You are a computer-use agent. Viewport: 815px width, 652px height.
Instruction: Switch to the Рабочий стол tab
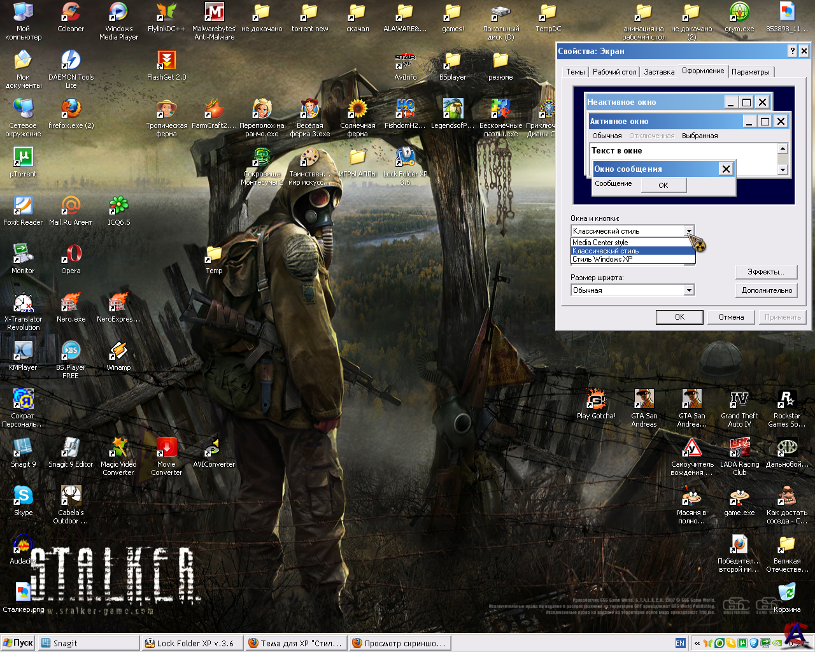[614, 72]
